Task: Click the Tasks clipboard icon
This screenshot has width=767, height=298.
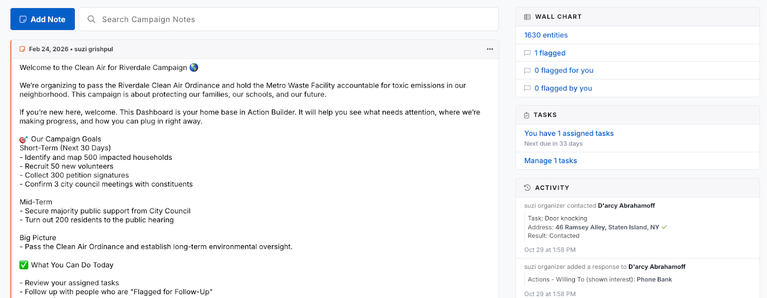Action: (x=527, y=115)
